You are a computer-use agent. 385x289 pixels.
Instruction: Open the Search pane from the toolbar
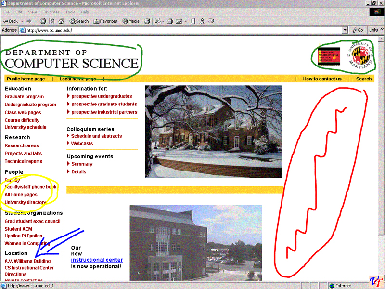coord(79,21)
